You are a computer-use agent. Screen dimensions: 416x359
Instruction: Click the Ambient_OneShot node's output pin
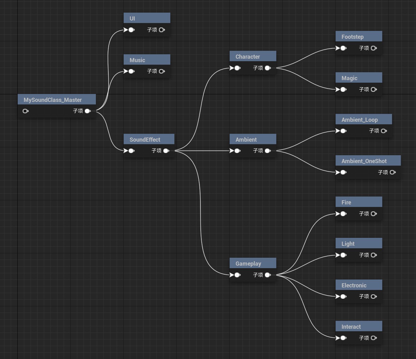pyautogui.click(x=393, y=173)
